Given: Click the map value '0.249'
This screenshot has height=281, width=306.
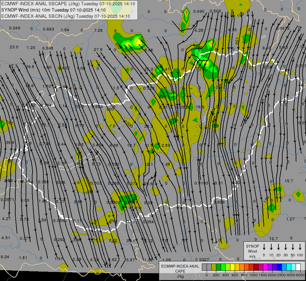Looking at the screenshot, I should point(15,28).
